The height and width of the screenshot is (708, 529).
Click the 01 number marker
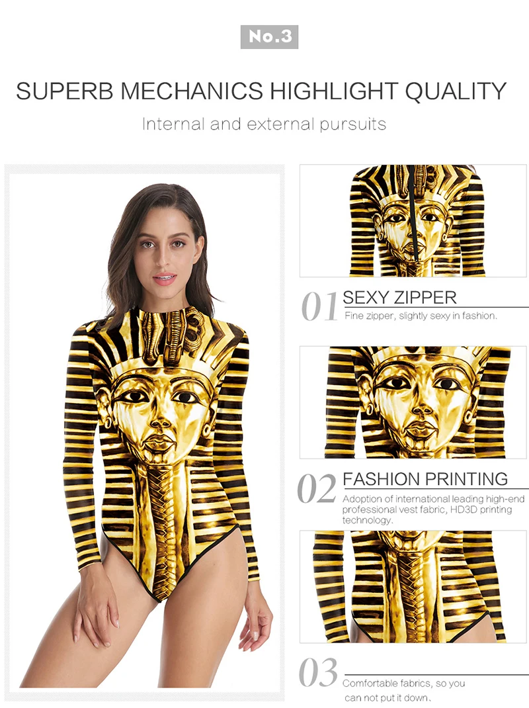pyautogui.click(x=319, y=306)
